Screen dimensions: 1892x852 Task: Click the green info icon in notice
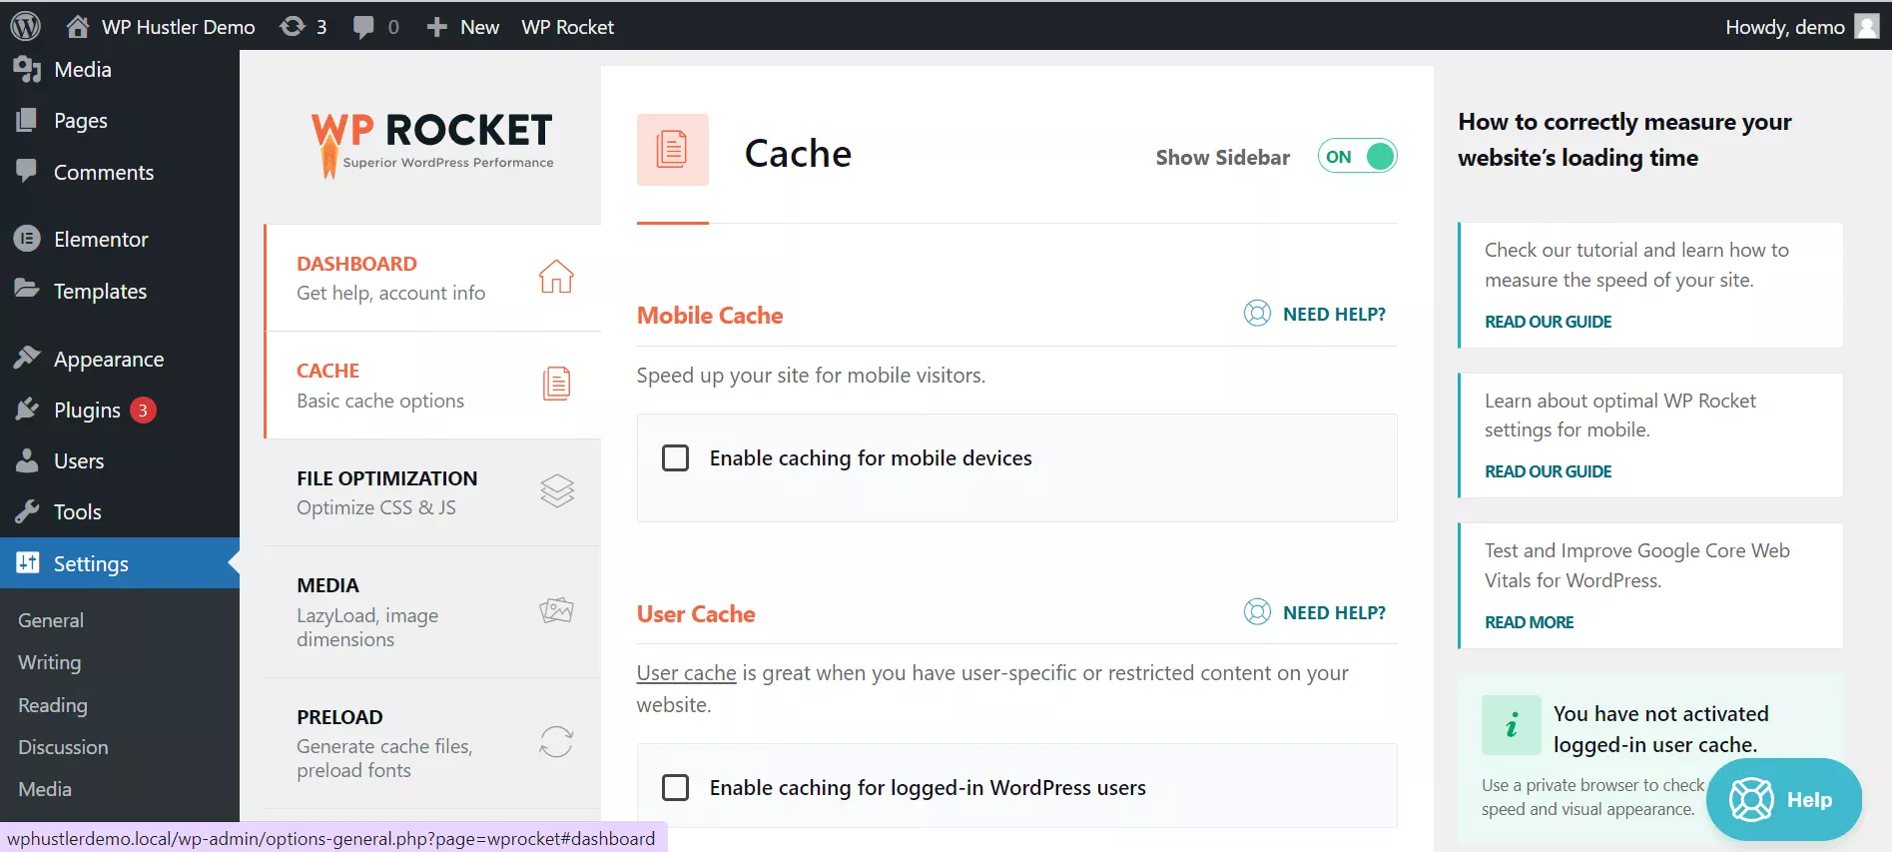[1511, 725]
